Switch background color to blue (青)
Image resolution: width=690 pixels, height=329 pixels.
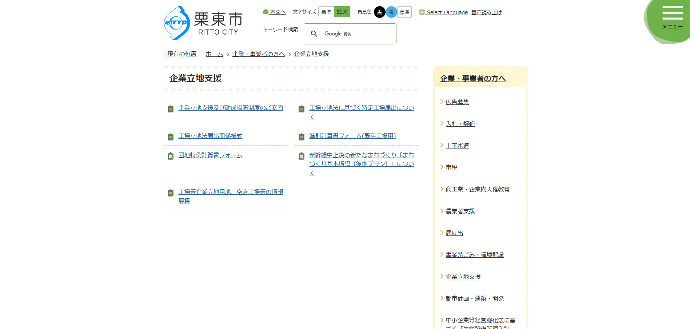[391, 12]
